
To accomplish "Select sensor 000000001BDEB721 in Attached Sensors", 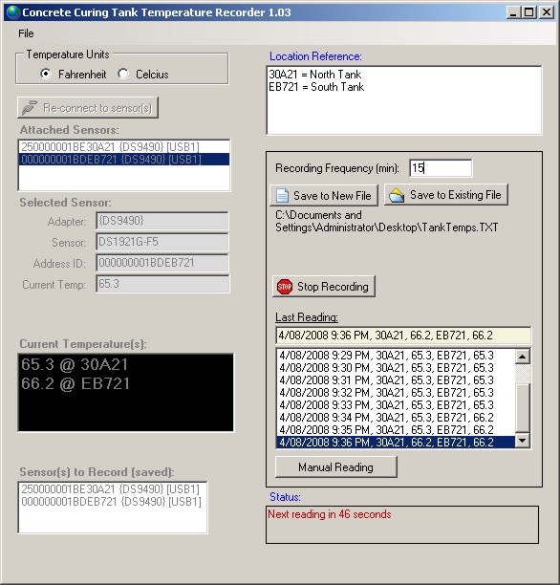I will click(x=124, y=160).
